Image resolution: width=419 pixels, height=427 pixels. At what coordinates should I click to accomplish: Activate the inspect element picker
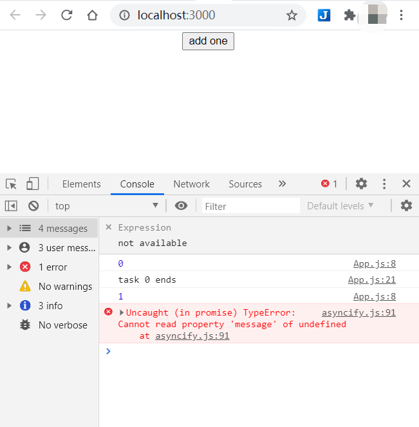pos(11,184)
